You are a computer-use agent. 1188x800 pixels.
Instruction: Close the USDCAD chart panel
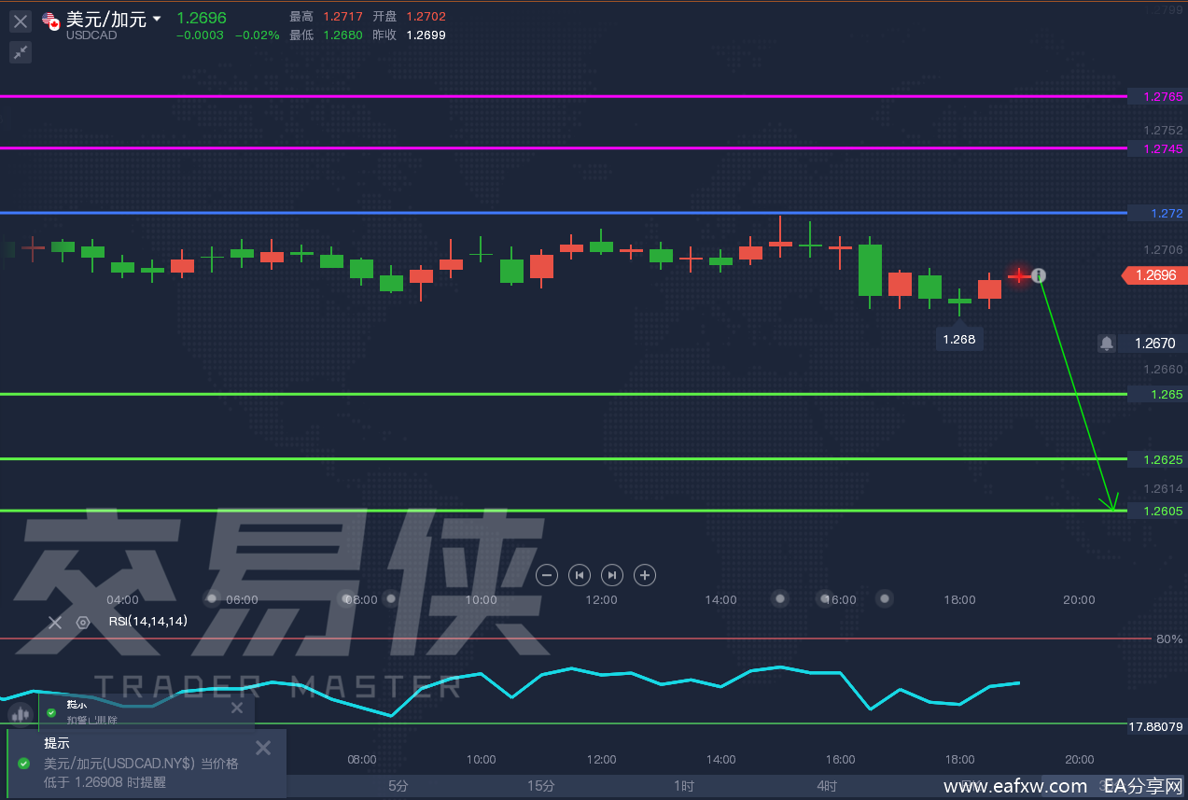point(21,21)
